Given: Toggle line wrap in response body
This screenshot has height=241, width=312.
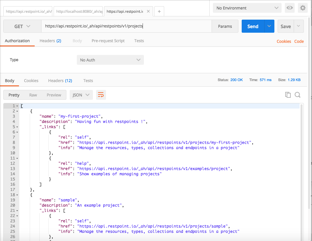Looking at the screenshot, I should 101,95.
